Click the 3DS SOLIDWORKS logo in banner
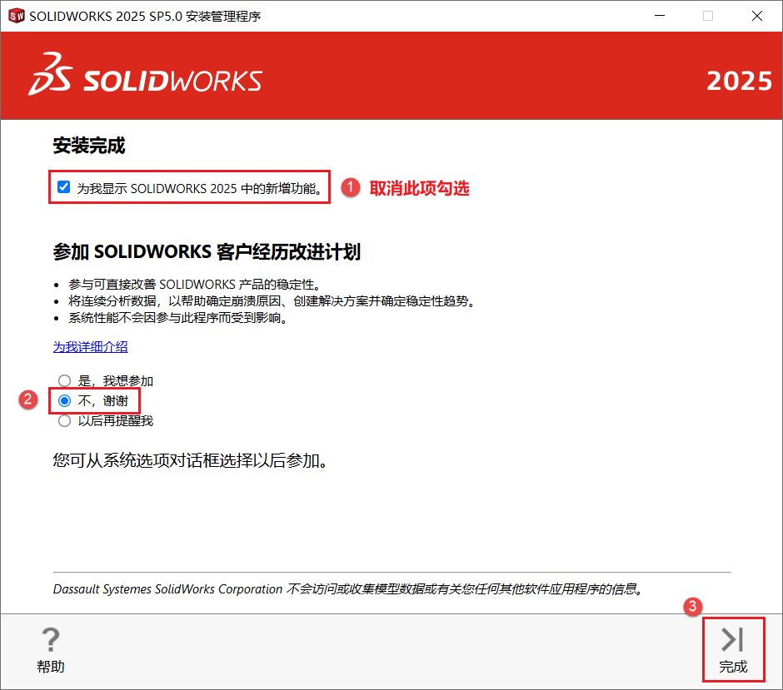This screenshot has width=783, height=690. click(145, 75)
